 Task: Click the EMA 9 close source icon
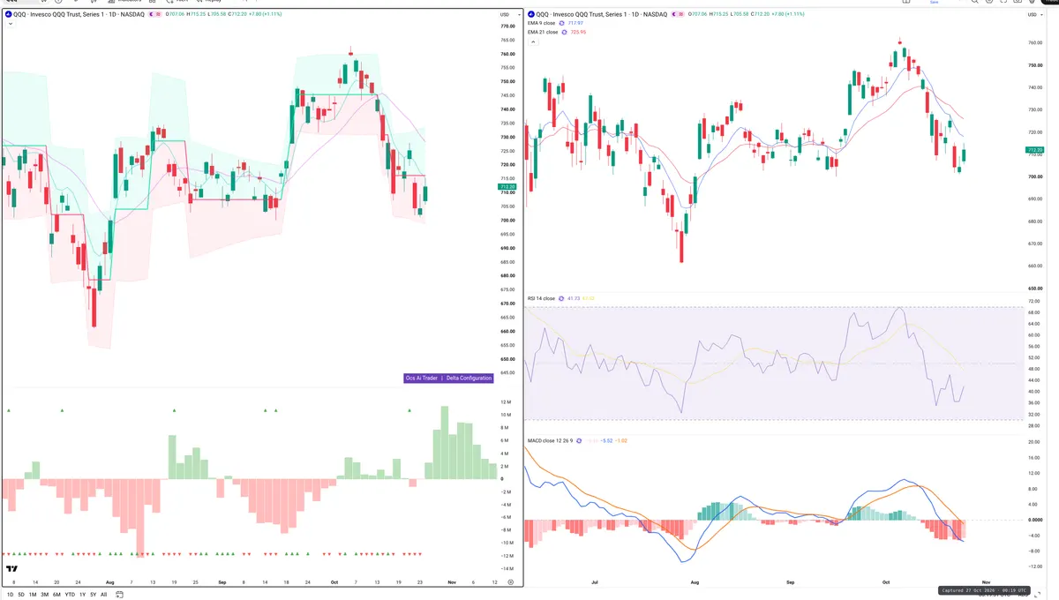click(x=561, y=23)
